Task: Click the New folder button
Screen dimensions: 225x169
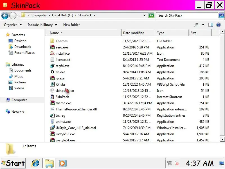Action: pos(71,25)
